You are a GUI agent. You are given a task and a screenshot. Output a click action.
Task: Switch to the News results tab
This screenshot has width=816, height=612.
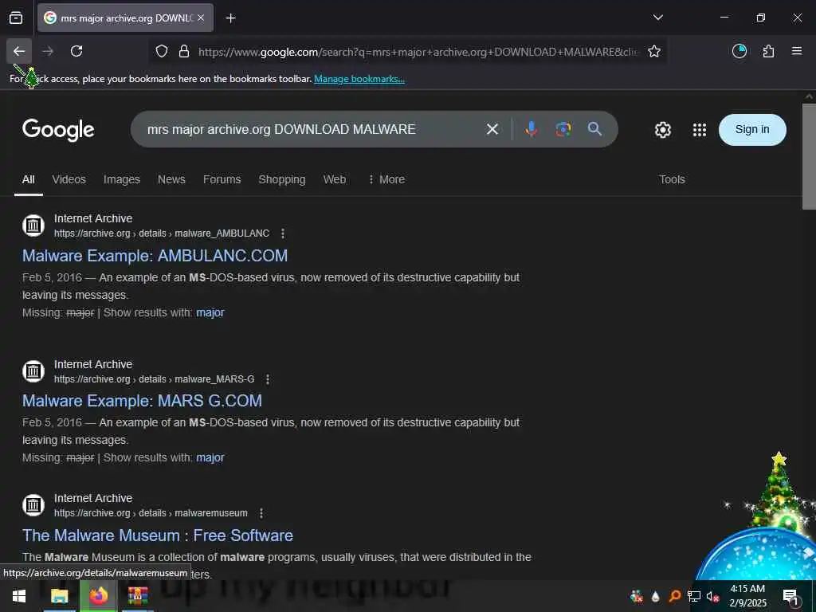171,179
